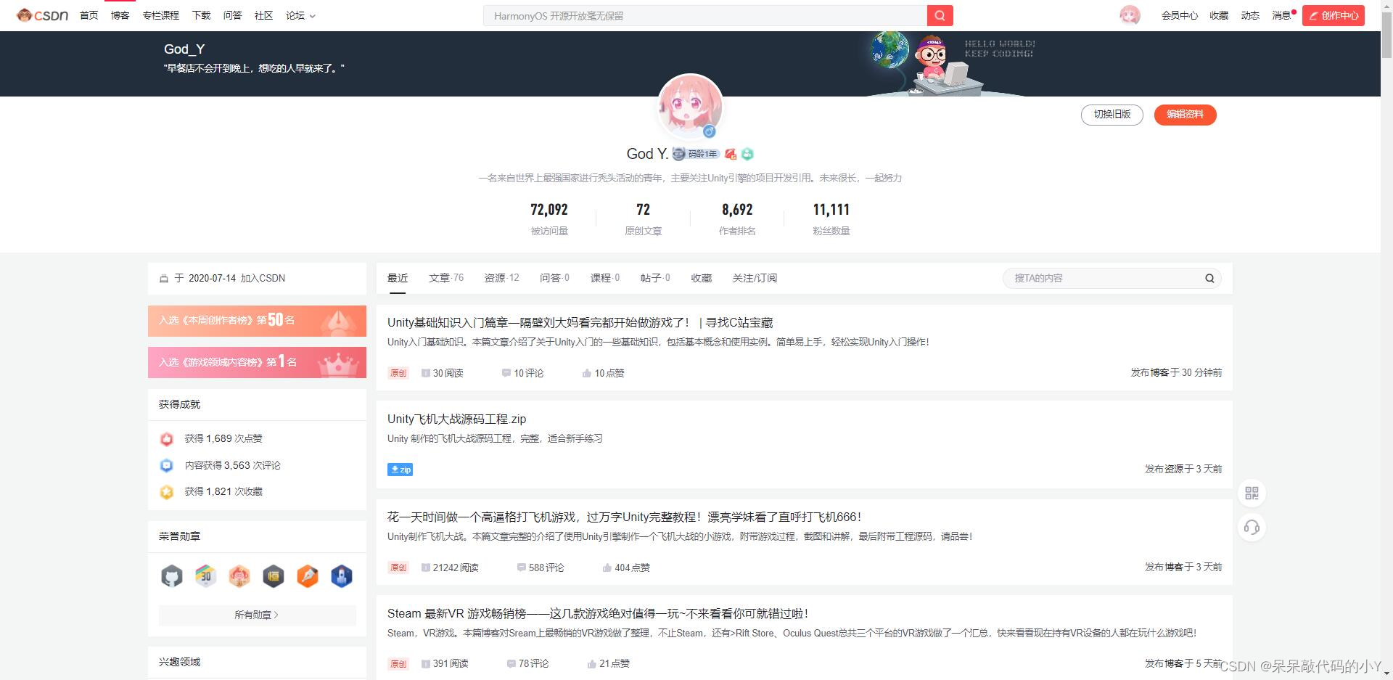Open 社区 in the top navigation

(263, 15)
